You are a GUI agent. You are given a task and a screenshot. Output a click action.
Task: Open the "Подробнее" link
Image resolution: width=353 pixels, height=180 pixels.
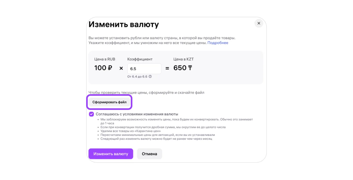[218, 43]
